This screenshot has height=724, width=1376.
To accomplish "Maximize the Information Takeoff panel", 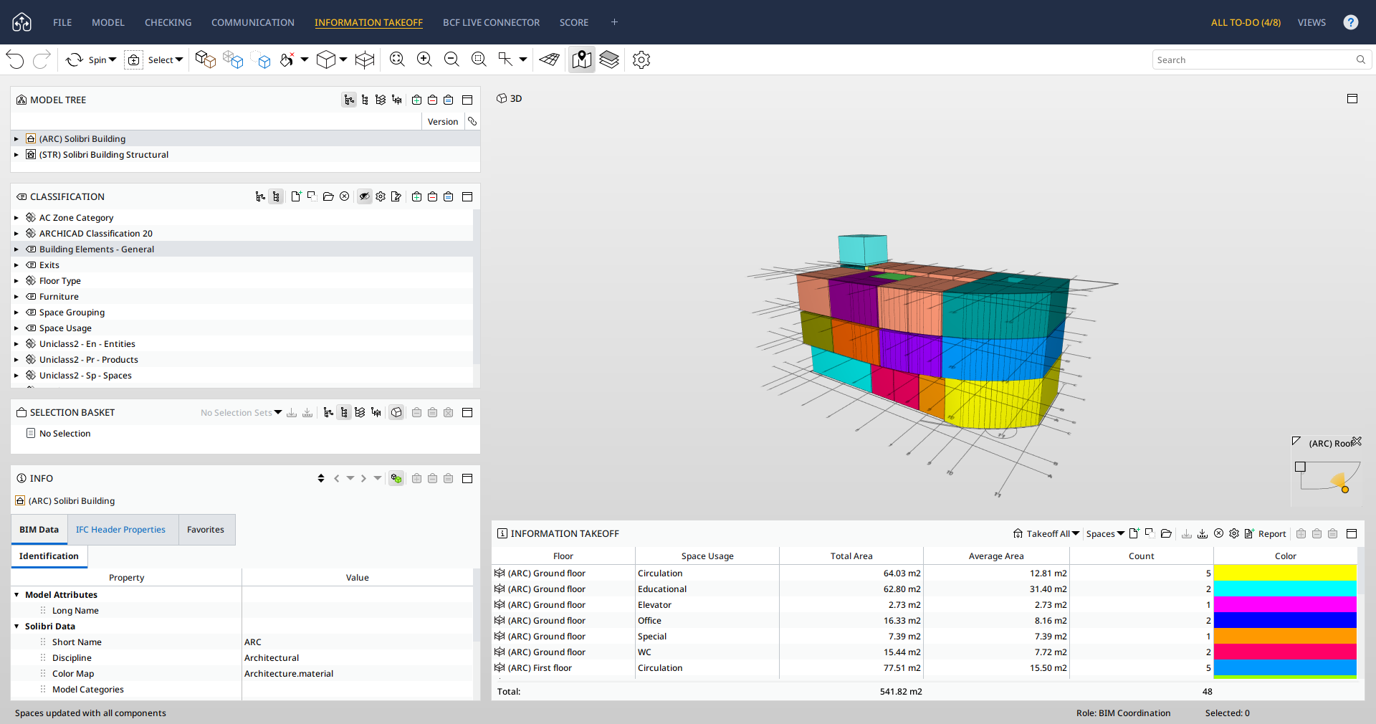I will (x=1352, y=533).
